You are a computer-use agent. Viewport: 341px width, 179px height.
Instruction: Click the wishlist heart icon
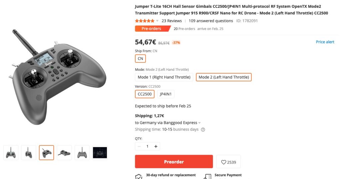[x=224, y=162]
